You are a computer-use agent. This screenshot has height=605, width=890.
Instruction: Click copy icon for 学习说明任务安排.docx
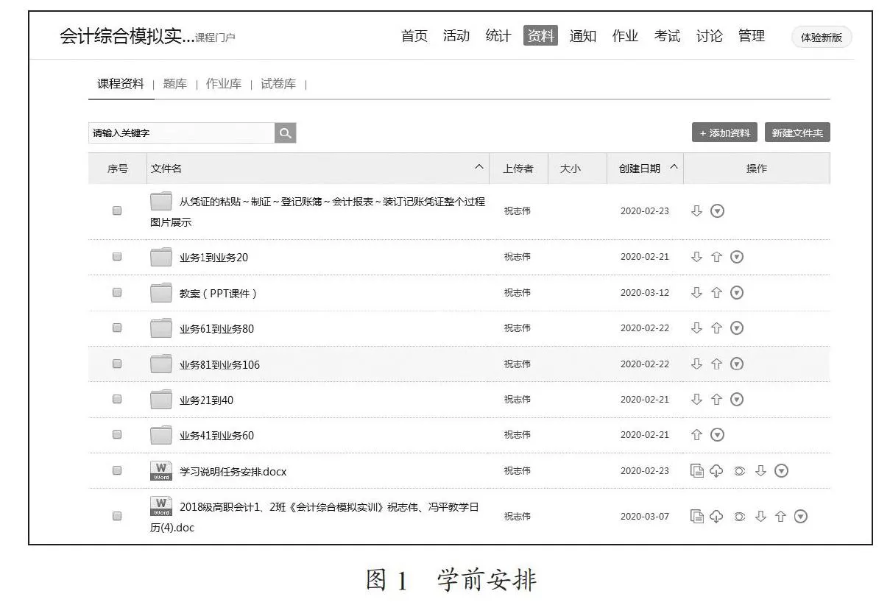(697, 471)
